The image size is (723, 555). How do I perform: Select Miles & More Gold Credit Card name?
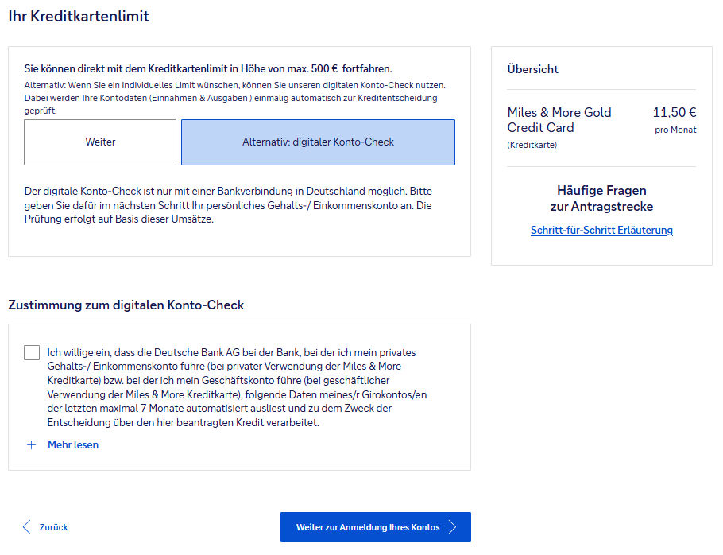click(559, 120)
